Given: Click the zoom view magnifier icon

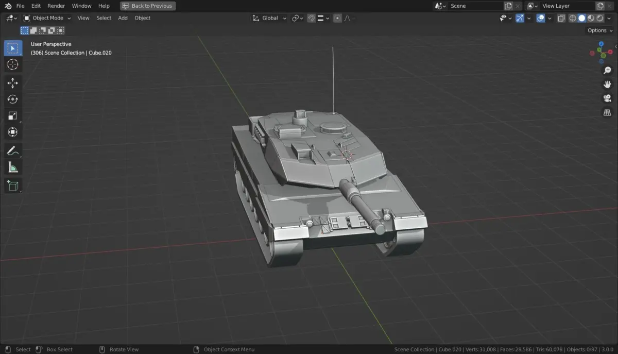Looking at the screenshot, I should click(607, 71).
